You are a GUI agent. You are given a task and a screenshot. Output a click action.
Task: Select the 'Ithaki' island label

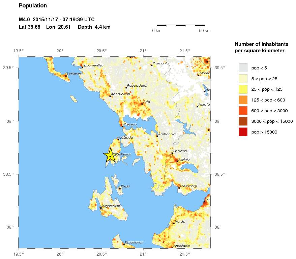click(x=125, y=186)
